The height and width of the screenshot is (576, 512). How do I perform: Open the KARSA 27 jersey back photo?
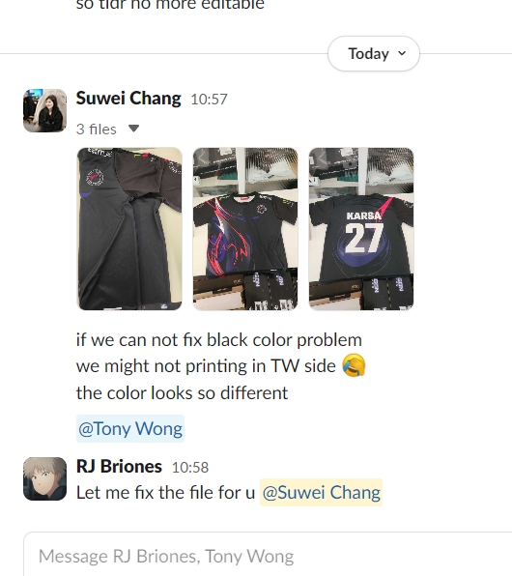361,229
